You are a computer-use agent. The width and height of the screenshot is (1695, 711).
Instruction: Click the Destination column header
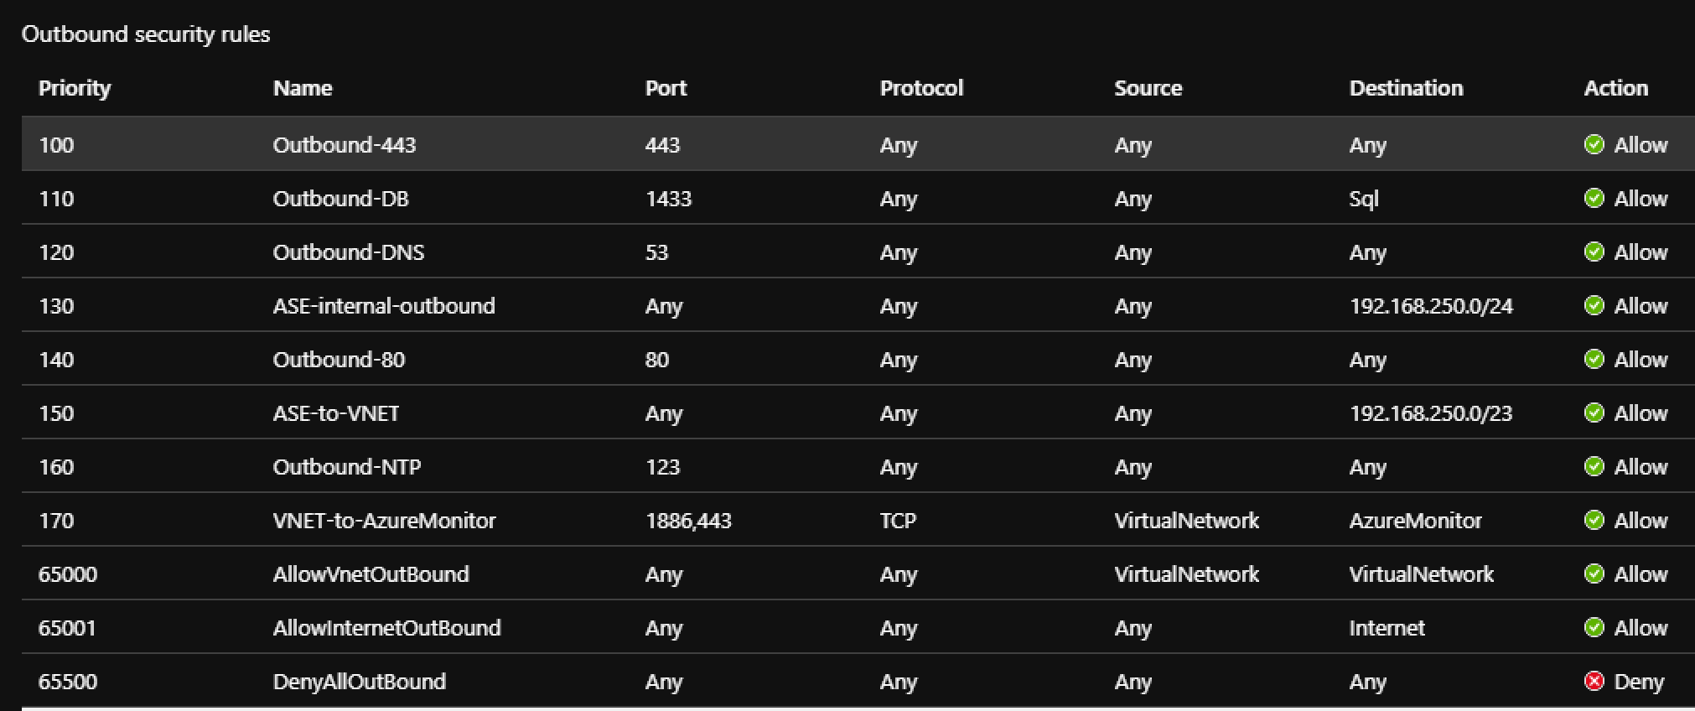pos(1406,88)
